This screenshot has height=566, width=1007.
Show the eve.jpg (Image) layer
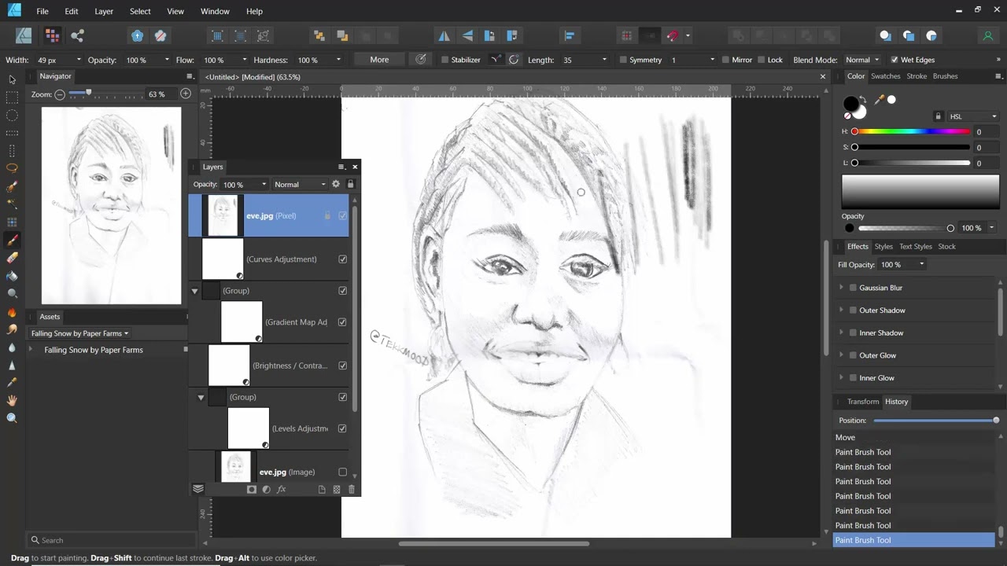tap(342, 472)
